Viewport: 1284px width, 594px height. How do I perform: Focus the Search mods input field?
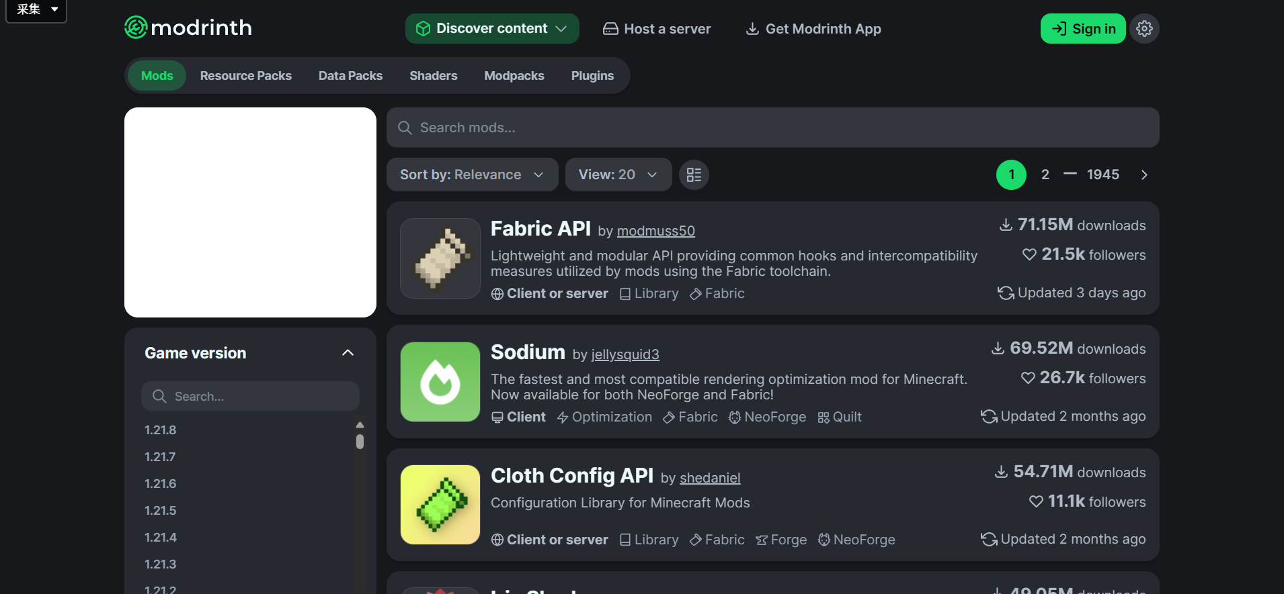tap(772, 128)
